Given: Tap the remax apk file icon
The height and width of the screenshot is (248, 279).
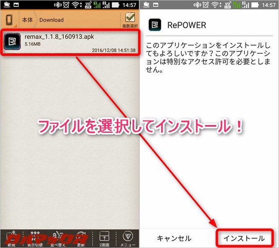Looking at the screenshot, I should tap(12, 42).
